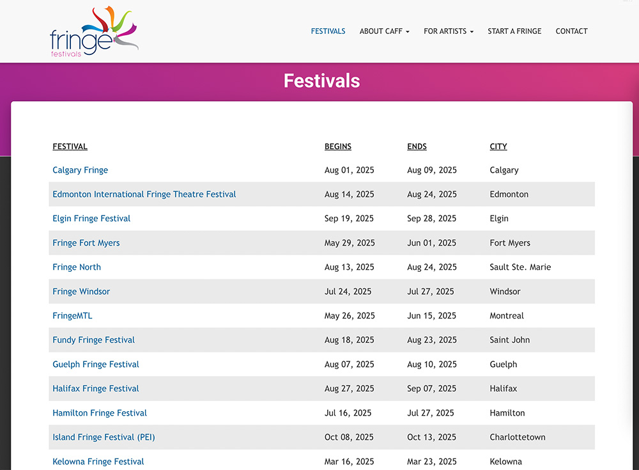Select the Fringe North link
Screen dimensions: 639x470
(77, 267)
